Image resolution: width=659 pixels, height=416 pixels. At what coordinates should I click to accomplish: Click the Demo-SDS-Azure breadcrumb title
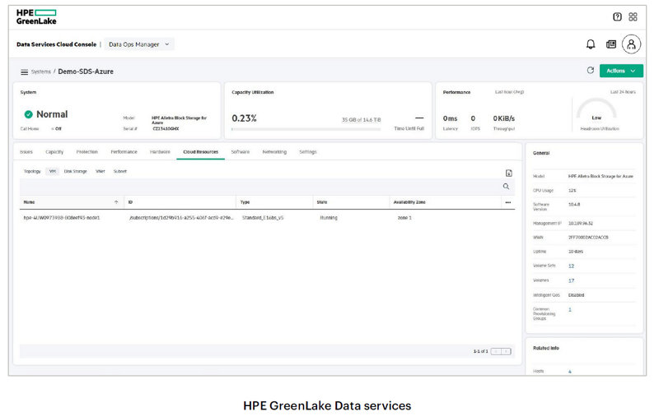(86, 72)
